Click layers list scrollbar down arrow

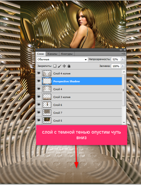pos(124,123)
